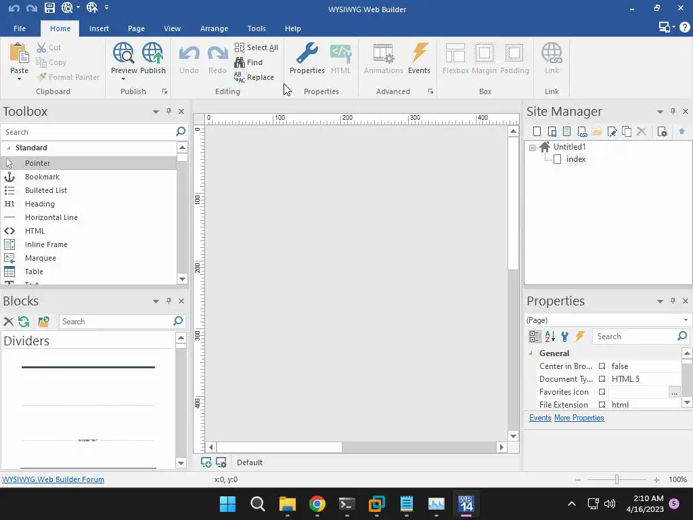Open the Preview dropdown arrow
Viewport: 693px width, 520px height.
click(123, 79)
